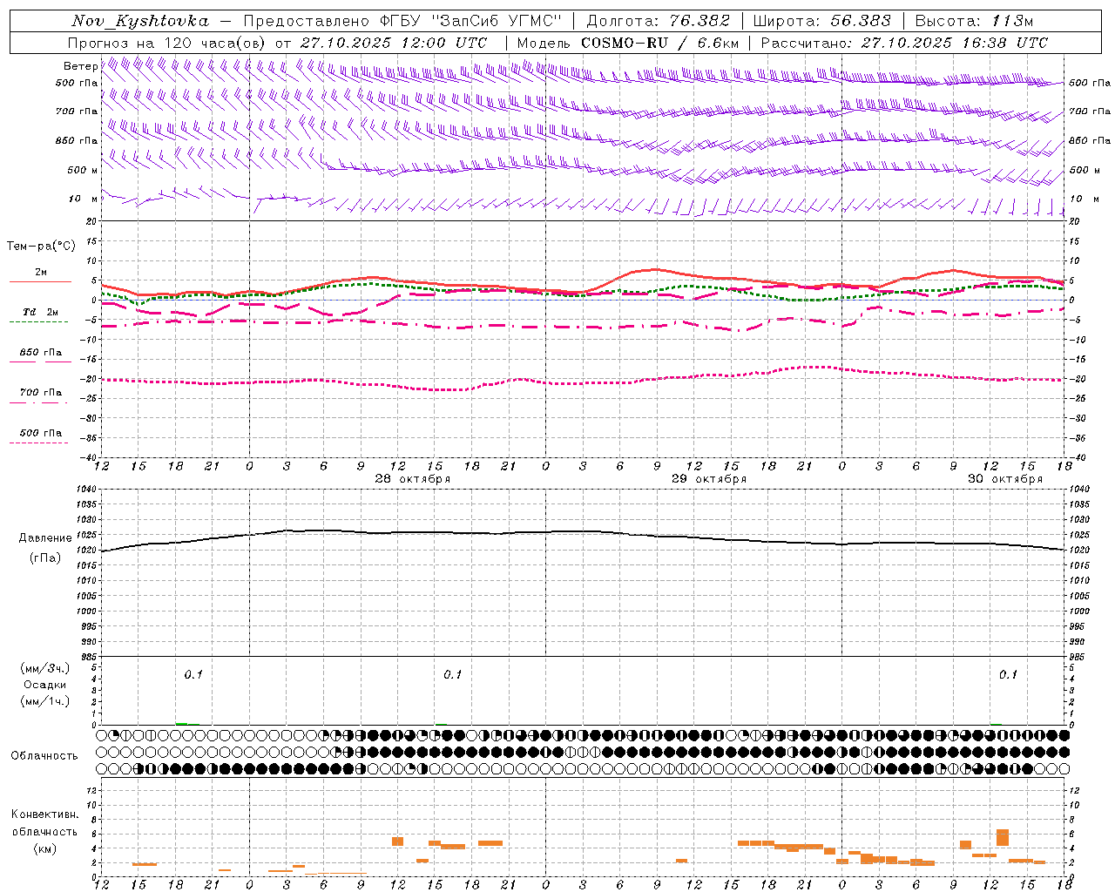Click the Модель COSMO-RU / 6.6км text
This screenshot has height=892, width=1115.
click(627, 43)
